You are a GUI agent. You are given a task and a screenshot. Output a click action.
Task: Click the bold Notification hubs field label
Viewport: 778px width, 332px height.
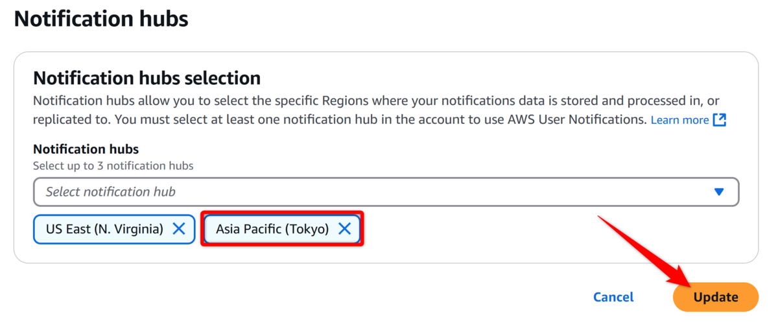(x=86, y=149)
